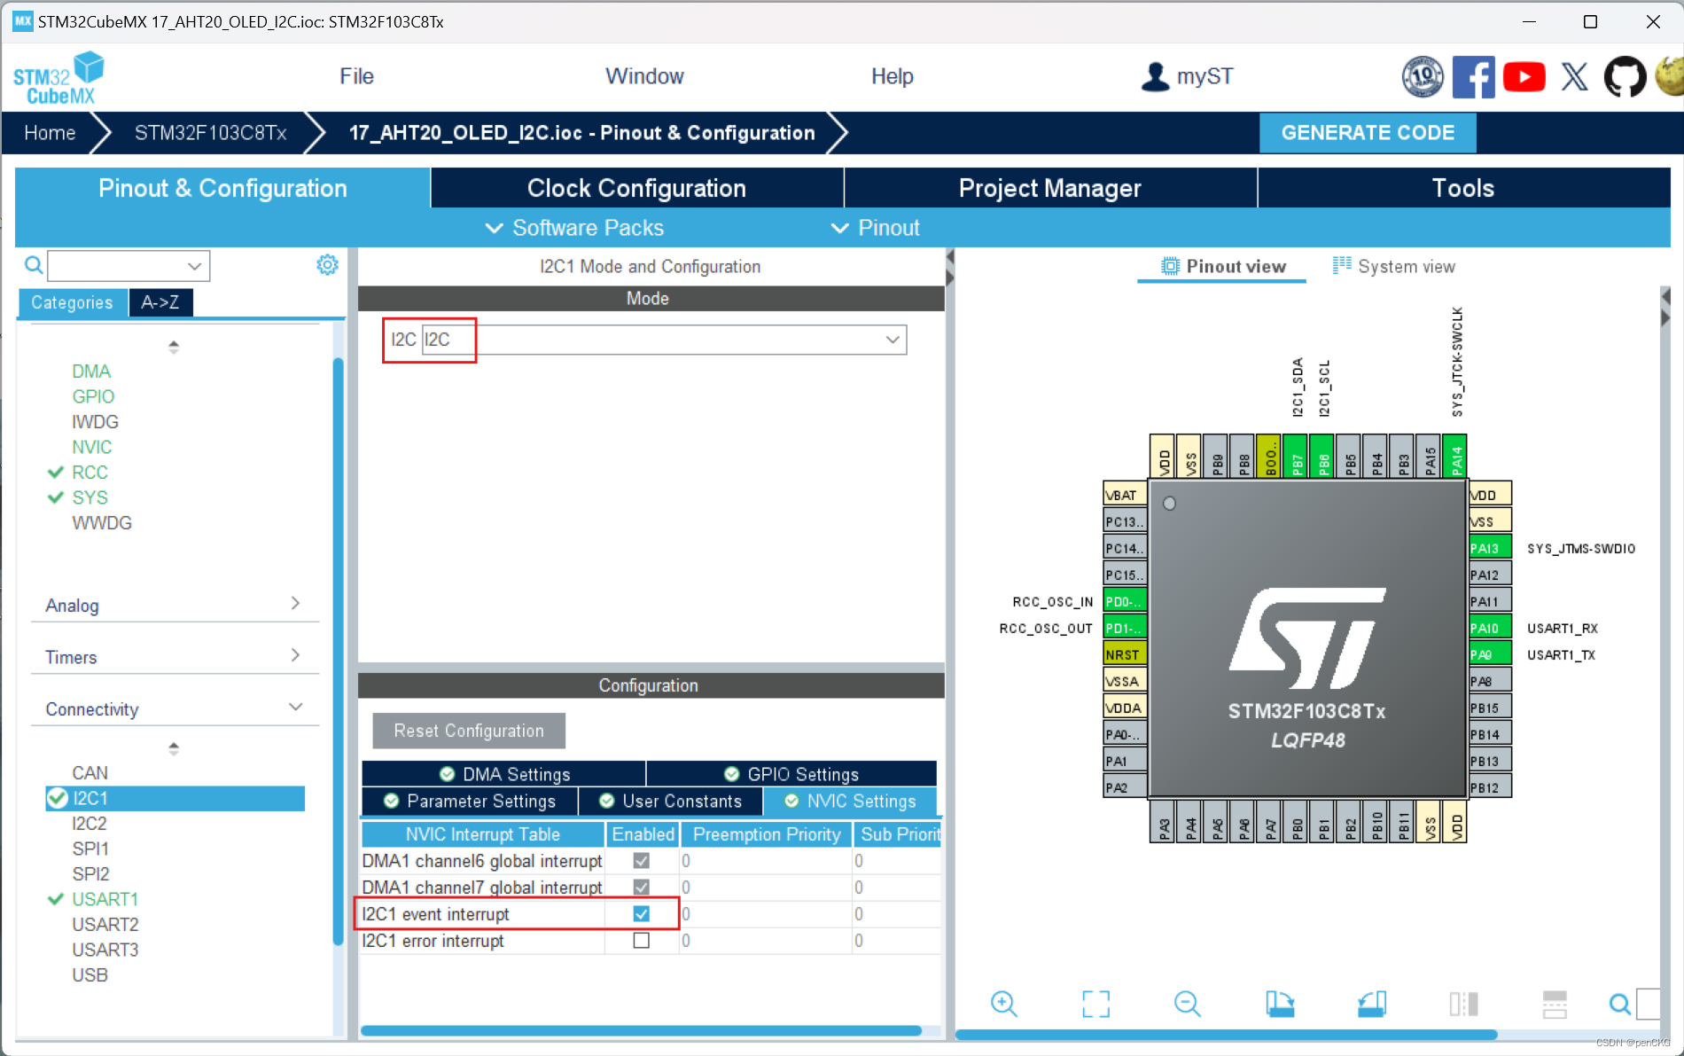Open the I2C mode dropdown

664,340
